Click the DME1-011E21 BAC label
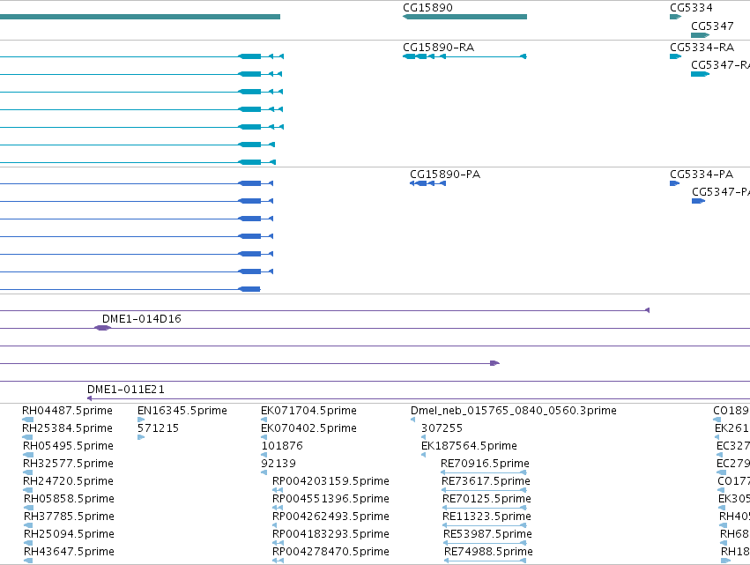750x565 pixels. (126, 390)
